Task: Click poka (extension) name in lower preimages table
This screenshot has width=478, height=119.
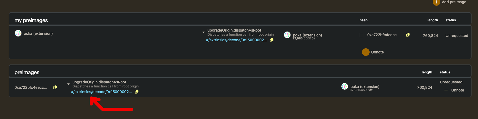Action: (365, 87)
